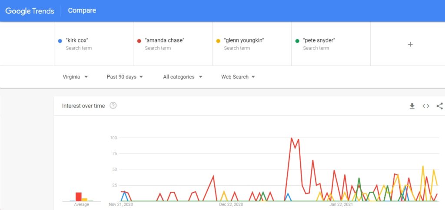The width and height of the screenshot is (445, 210).
Task: Change the Past 90 days time range
Action: [125, 77]
